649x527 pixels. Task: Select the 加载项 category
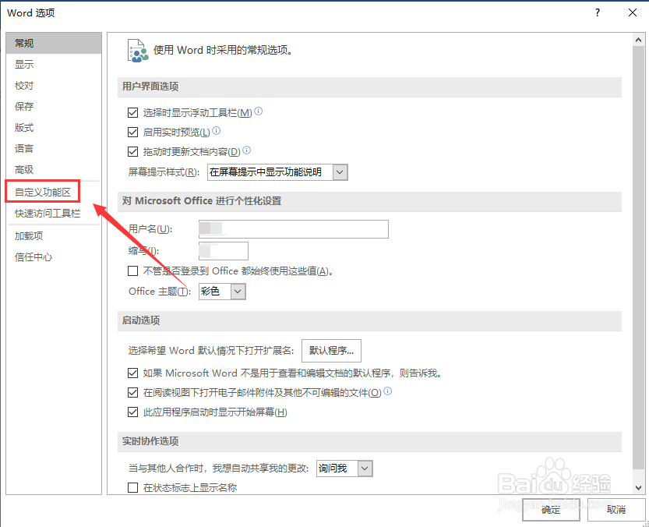[x=54, y=235]
